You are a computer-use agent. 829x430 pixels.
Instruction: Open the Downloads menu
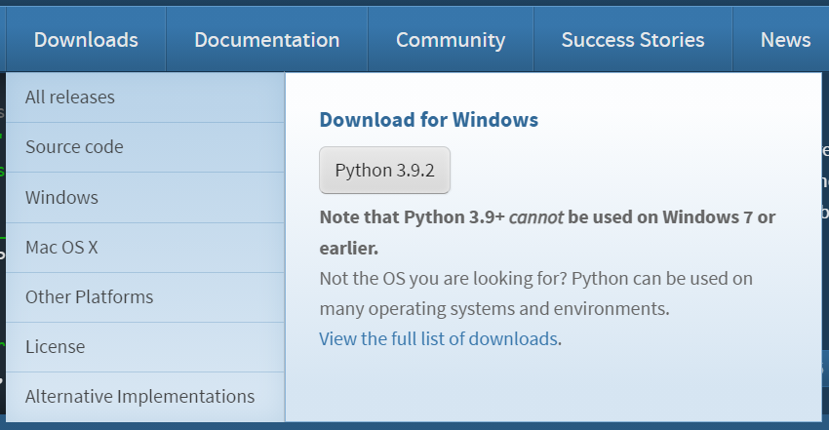tap(86, 40)
